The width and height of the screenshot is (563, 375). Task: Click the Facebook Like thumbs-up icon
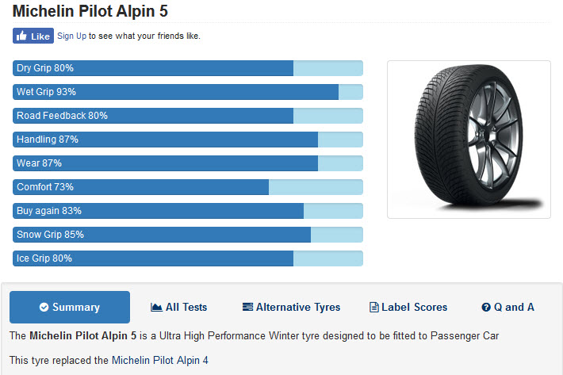(x=21, y=36)
